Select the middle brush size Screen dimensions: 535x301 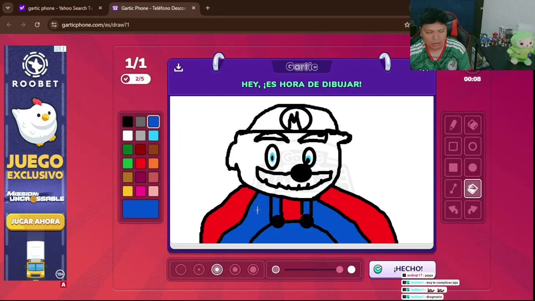pyautogui.click(x=217, y=270)
